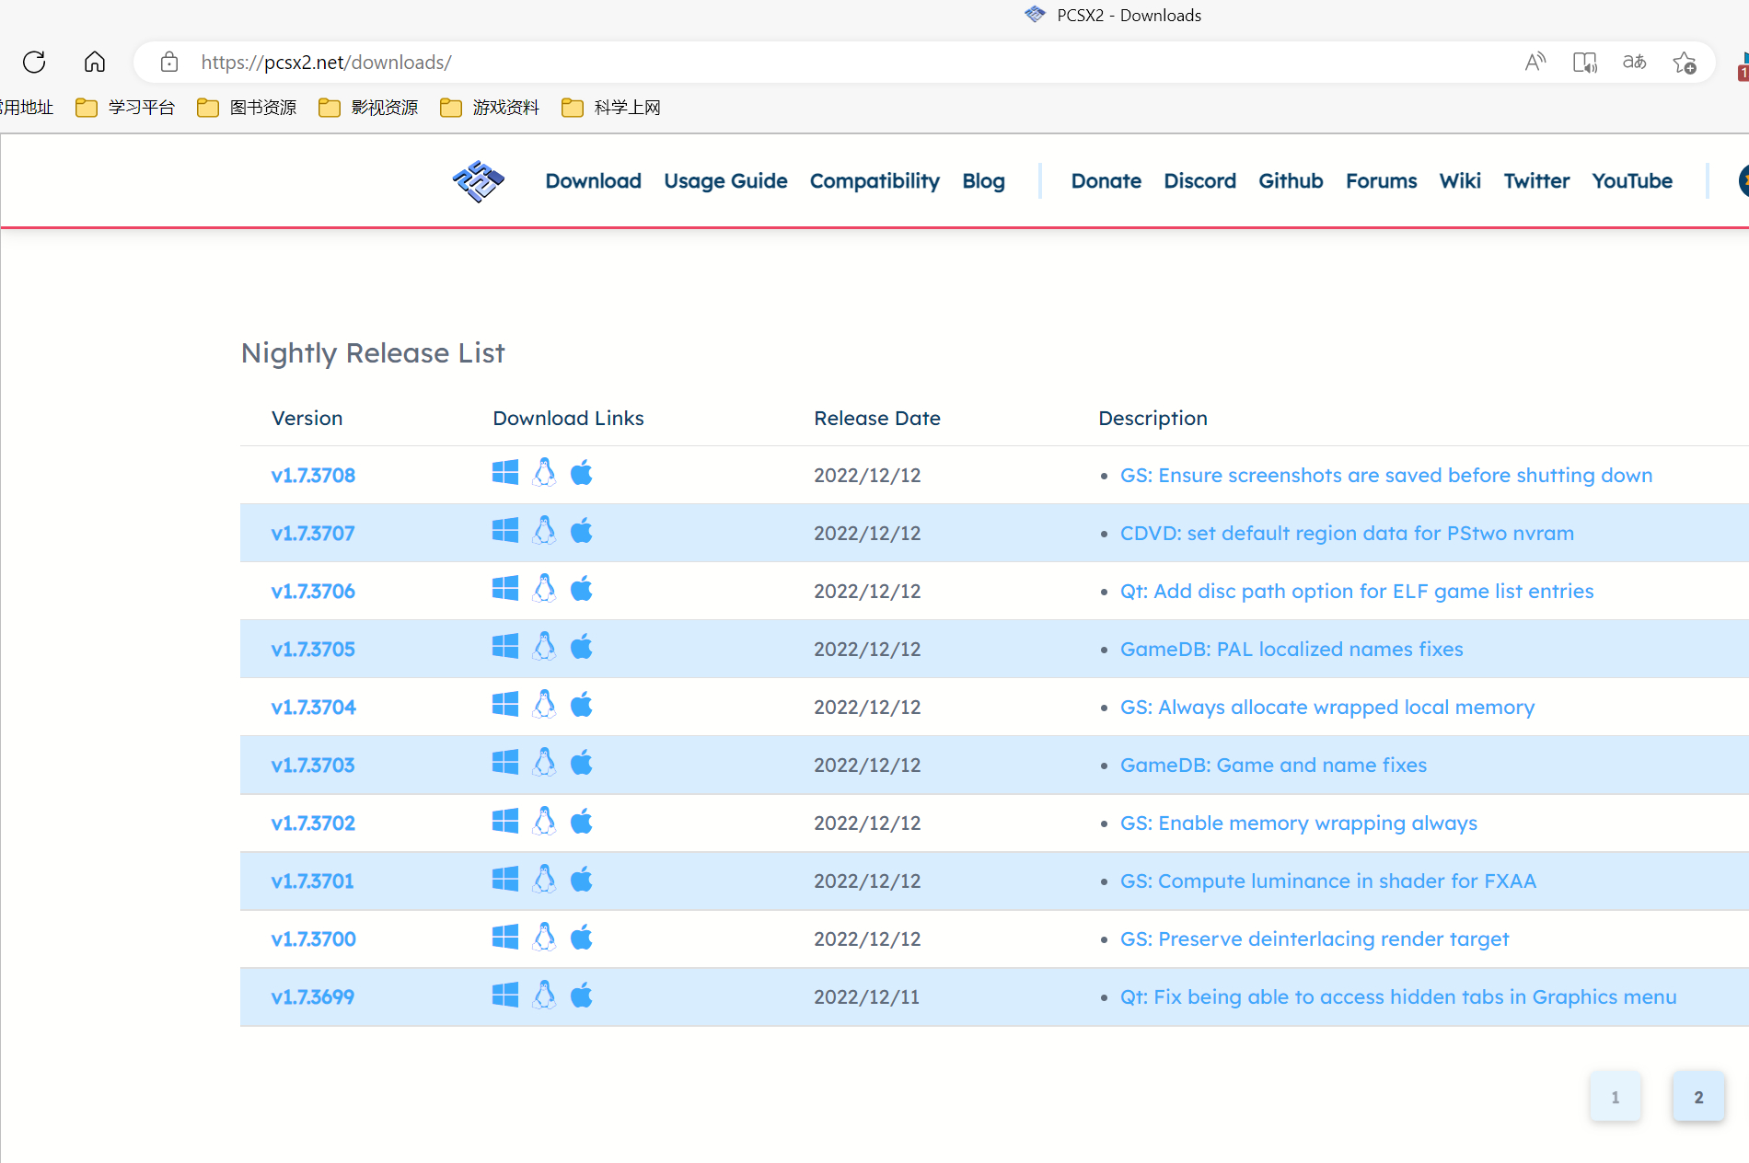Open the Usage Guide nav item
The height and width of the screenshot is (1163, 1749).
tap(725, 181)
